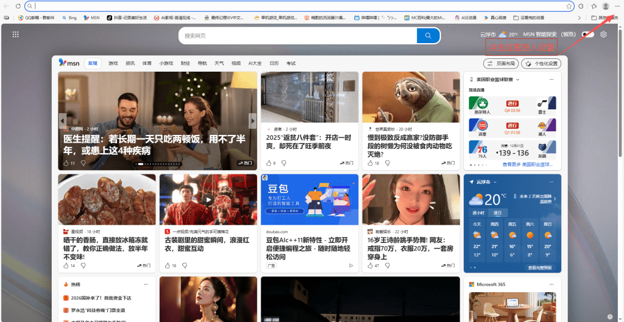The image size is (624, 322).
Task: Open the 财经 tab in MSN navigation
Action: click(185, 63)
